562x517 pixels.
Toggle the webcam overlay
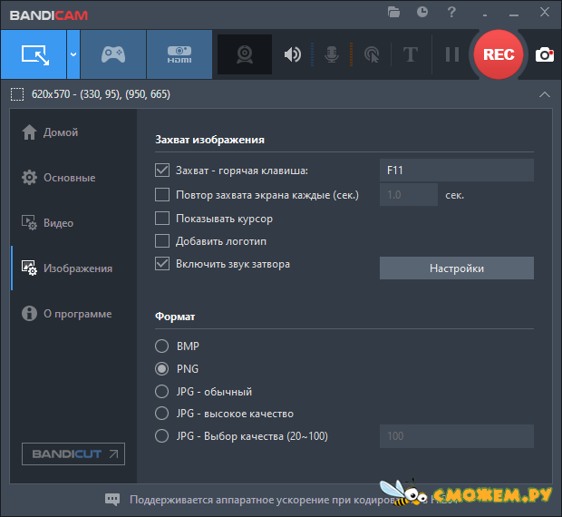click(x=245, y=54)
